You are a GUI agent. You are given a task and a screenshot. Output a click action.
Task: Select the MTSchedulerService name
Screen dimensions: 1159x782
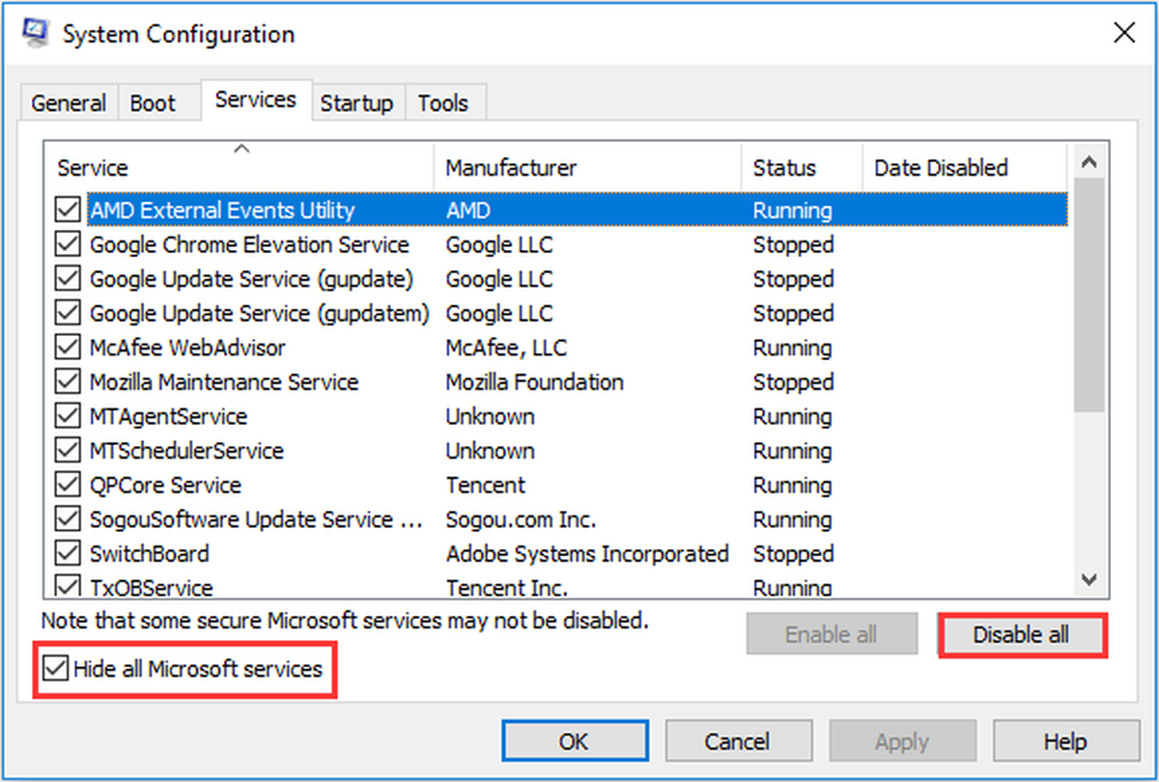(x=186, y=451)
